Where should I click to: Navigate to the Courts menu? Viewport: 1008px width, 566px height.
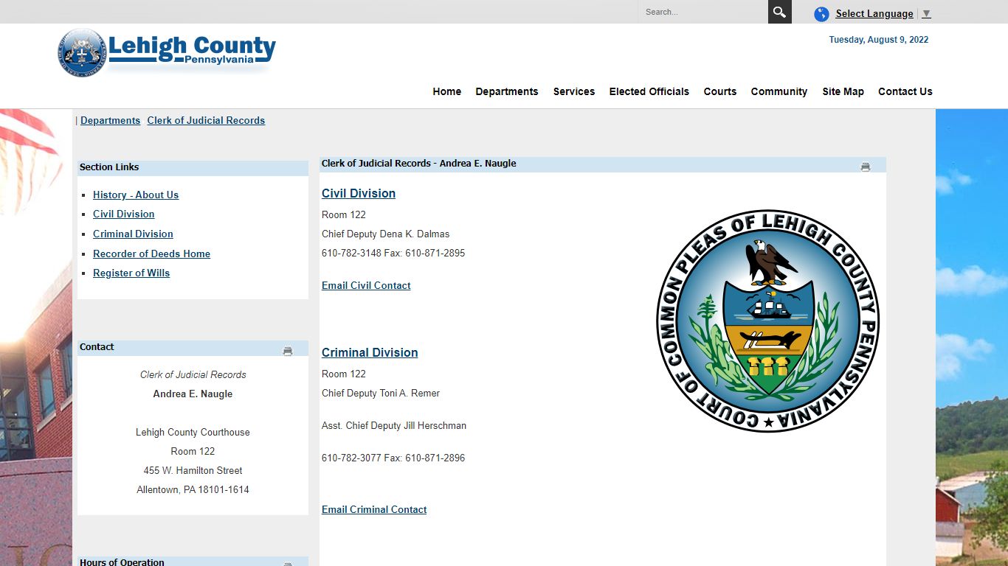click(719, 91)
